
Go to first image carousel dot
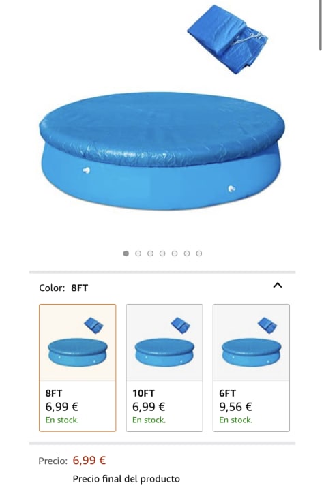[126, 253]
